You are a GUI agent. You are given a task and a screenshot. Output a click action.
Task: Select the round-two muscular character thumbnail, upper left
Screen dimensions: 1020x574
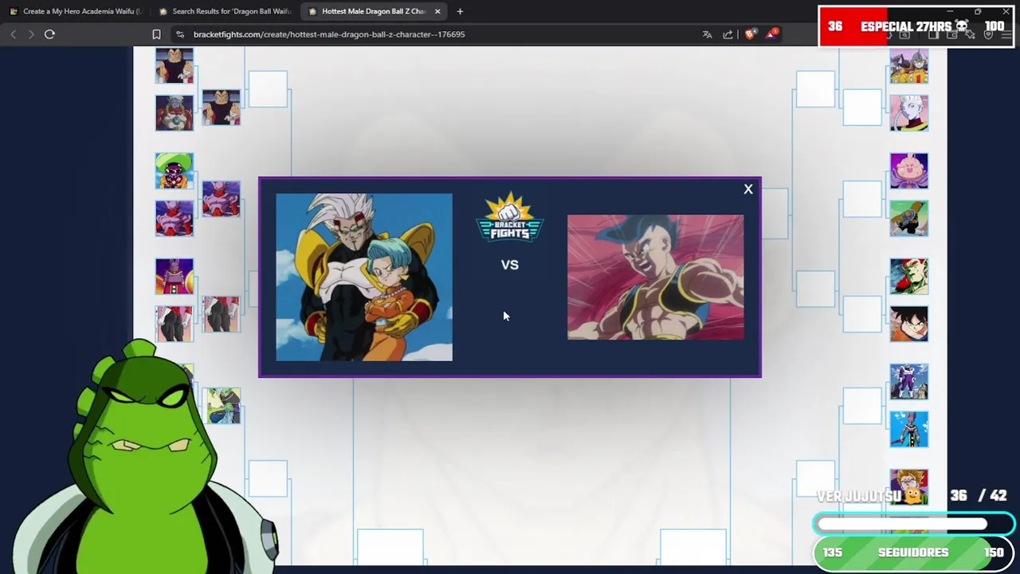tap(221, 107)
